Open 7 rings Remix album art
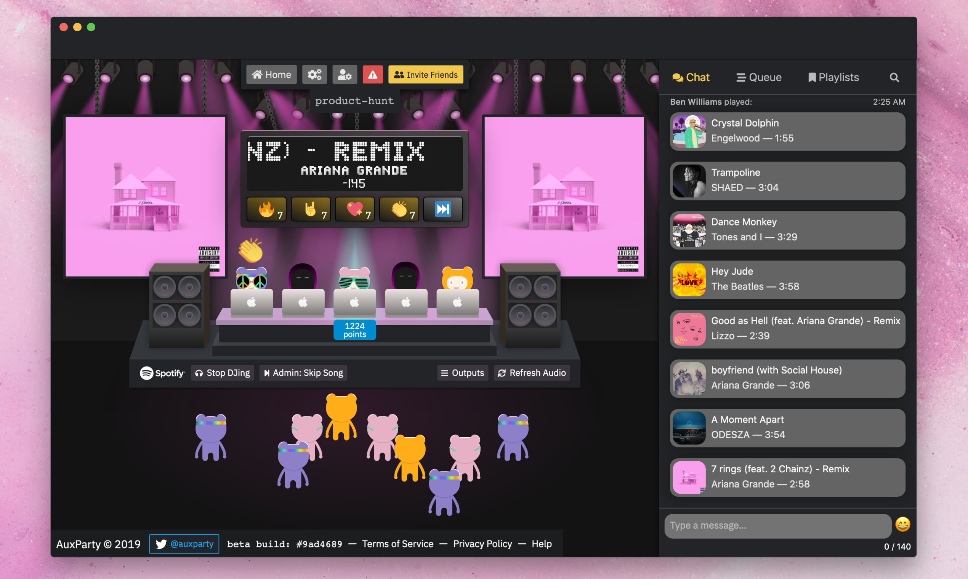 [x=689, y=478]
